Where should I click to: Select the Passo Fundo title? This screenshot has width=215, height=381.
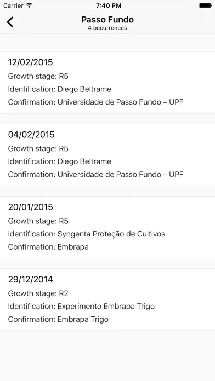coord(107,20)
